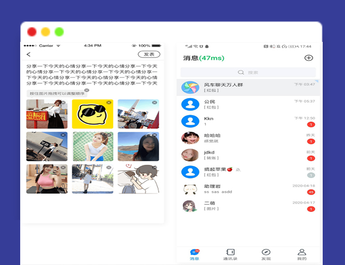Click the muted bell icon beside 搞起苹果
345x265 pixels.
click(238, 170)
